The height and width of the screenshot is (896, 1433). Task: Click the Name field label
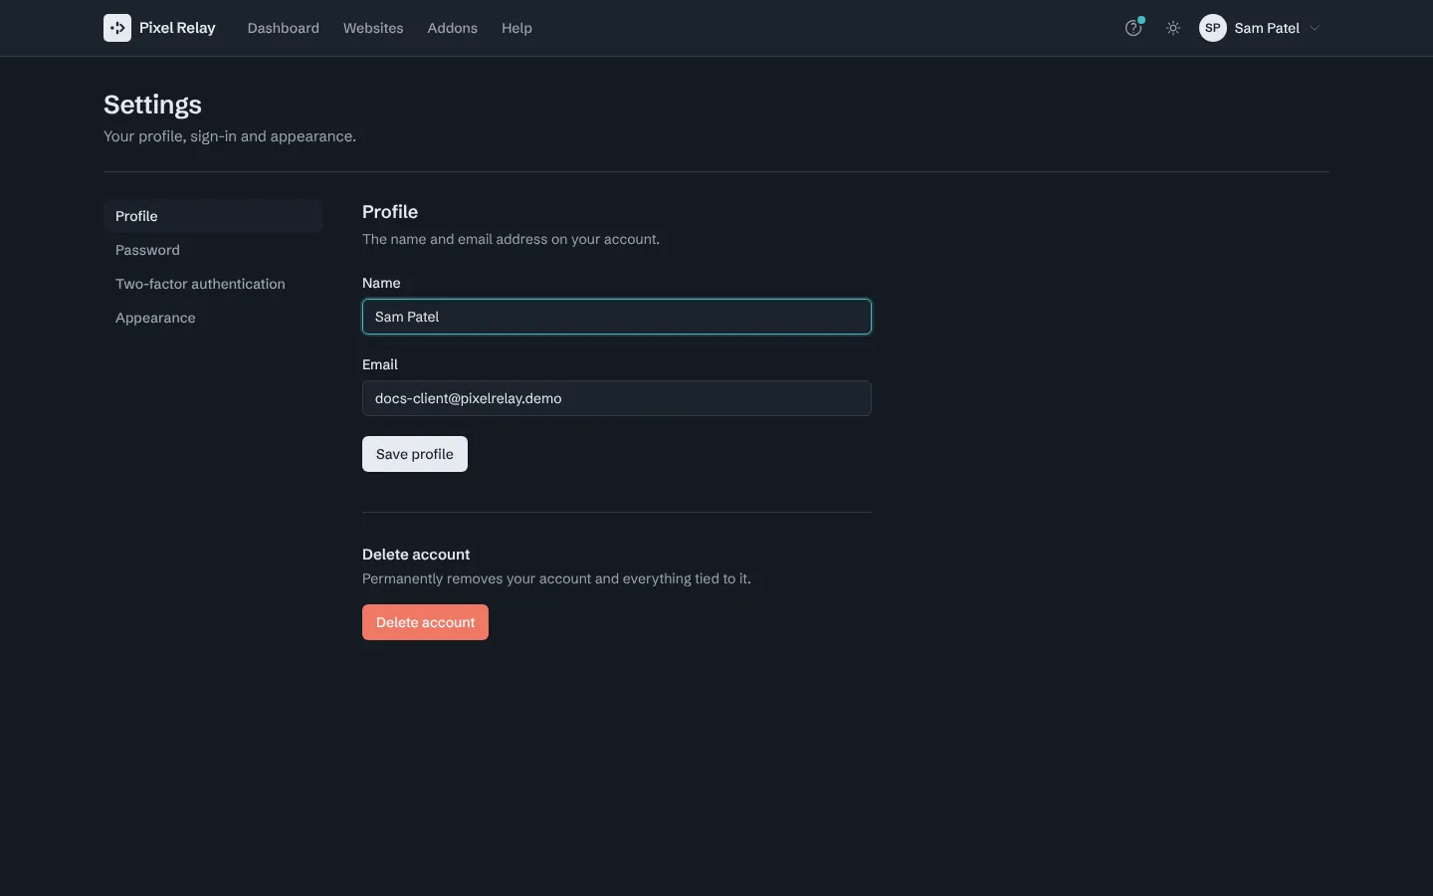pyautogui.click(x=381, y=283)
